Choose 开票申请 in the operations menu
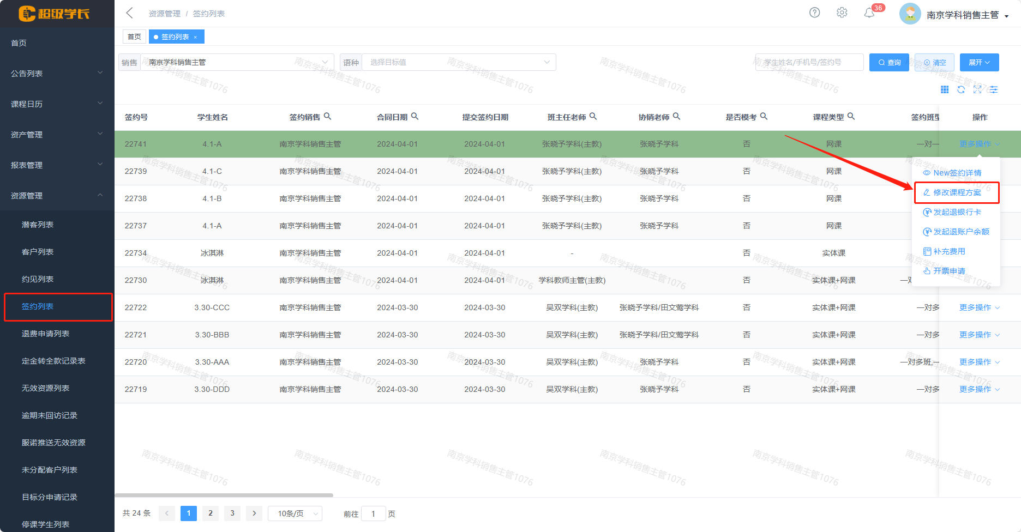 pos(949,271)
